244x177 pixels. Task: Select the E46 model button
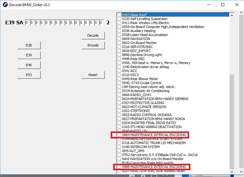(29, 65)
